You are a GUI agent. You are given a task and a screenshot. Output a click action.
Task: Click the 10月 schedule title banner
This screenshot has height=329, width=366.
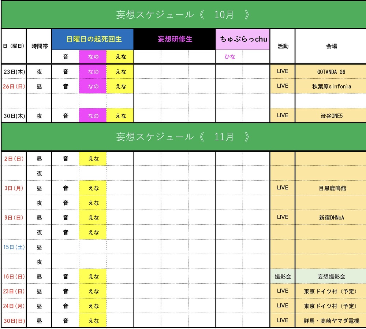(x=183, y=15)
